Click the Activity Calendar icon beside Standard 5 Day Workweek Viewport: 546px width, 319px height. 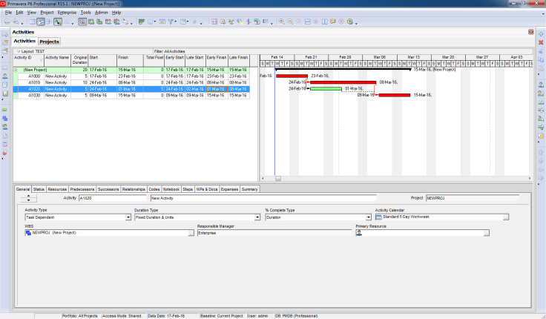pos(378,217)
